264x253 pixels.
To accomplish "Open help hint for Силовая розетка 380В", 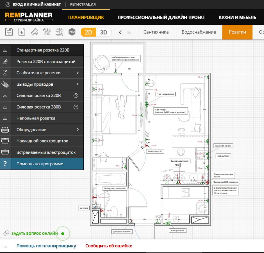I will point(76,107).
